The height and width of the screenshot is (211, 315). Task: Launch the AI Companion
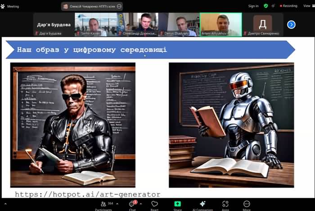[x=202, y=205]
